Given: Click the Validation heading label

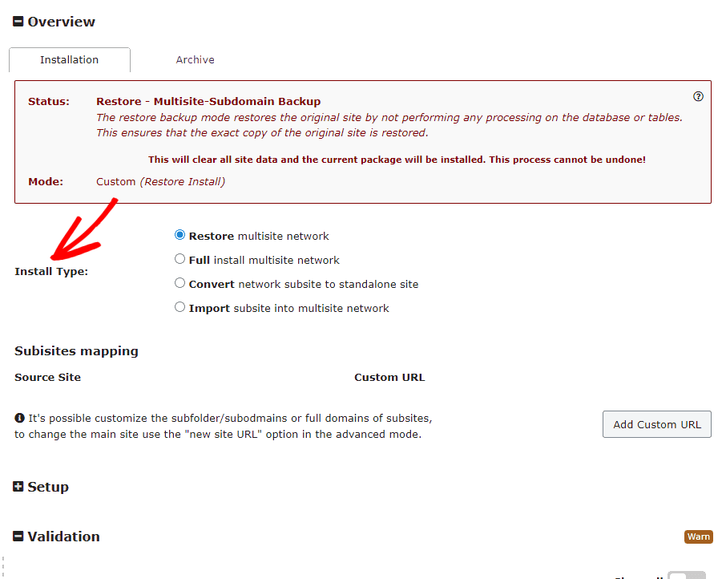Looking at the screenshot, I should click(64, 536).
